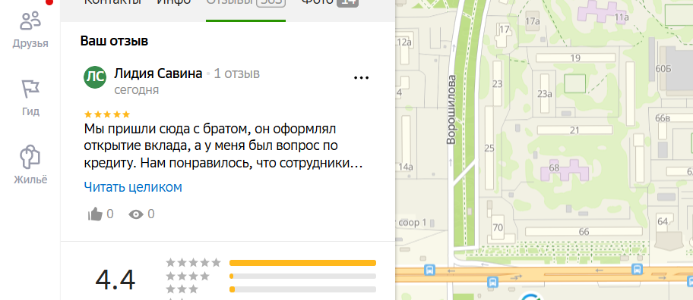Open the Друзья section in sidebar
Viewport: 693px width, 300px height.
30,30
